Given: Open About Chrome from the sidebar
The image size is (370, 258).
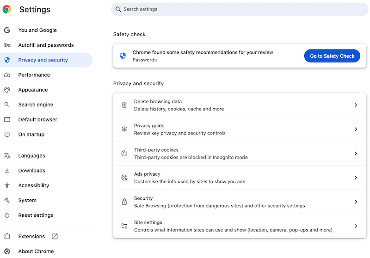Looking at the screenshot, I should click(x=36, y=251).
